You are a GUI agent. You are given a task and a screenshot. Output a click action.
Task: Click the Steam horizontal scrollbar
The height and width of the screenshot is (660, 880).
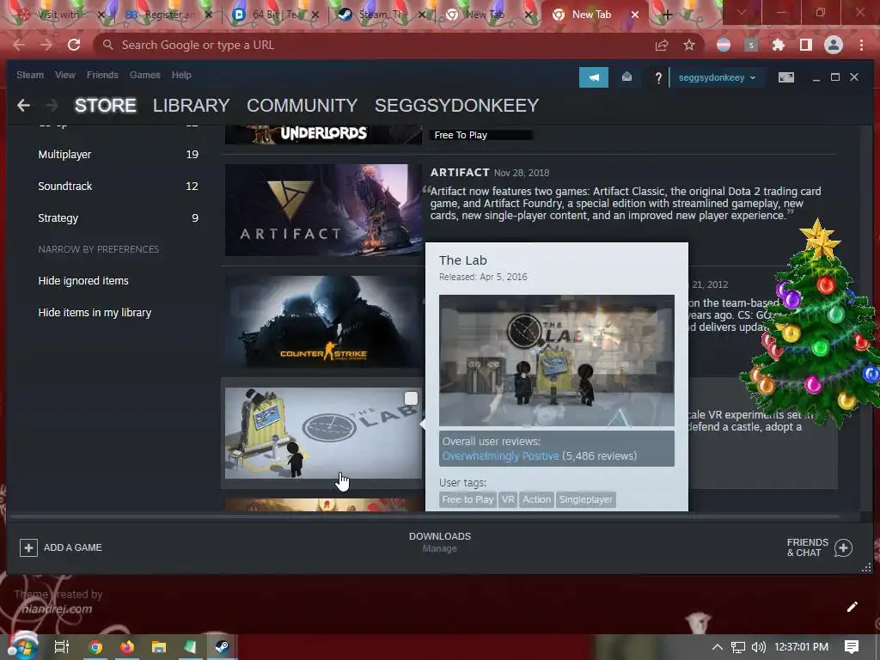[424, 516]
